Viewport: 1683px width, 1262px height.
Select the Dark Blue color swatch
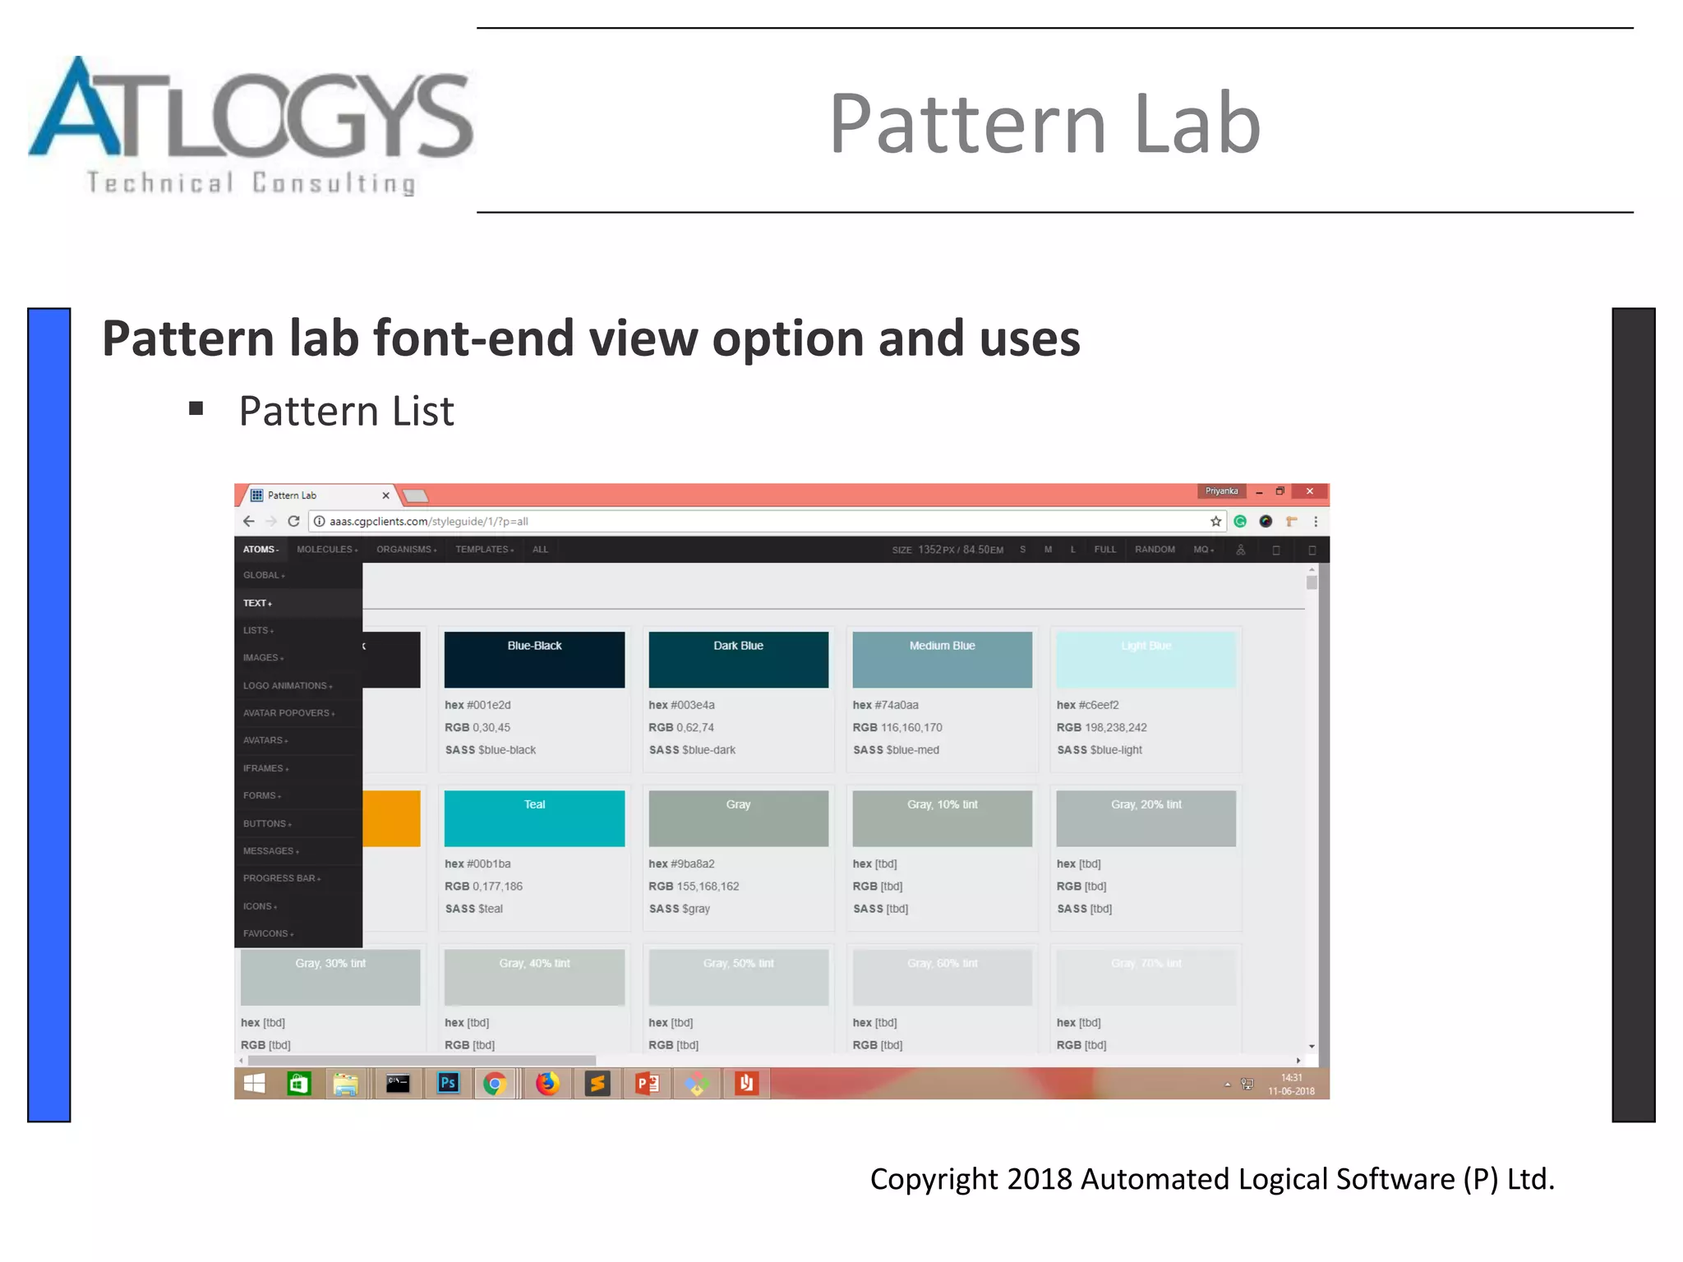tap(738, 660)
